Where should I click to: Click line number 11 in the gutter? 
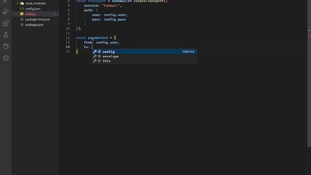pyautogui.click(x=68, y=33)
